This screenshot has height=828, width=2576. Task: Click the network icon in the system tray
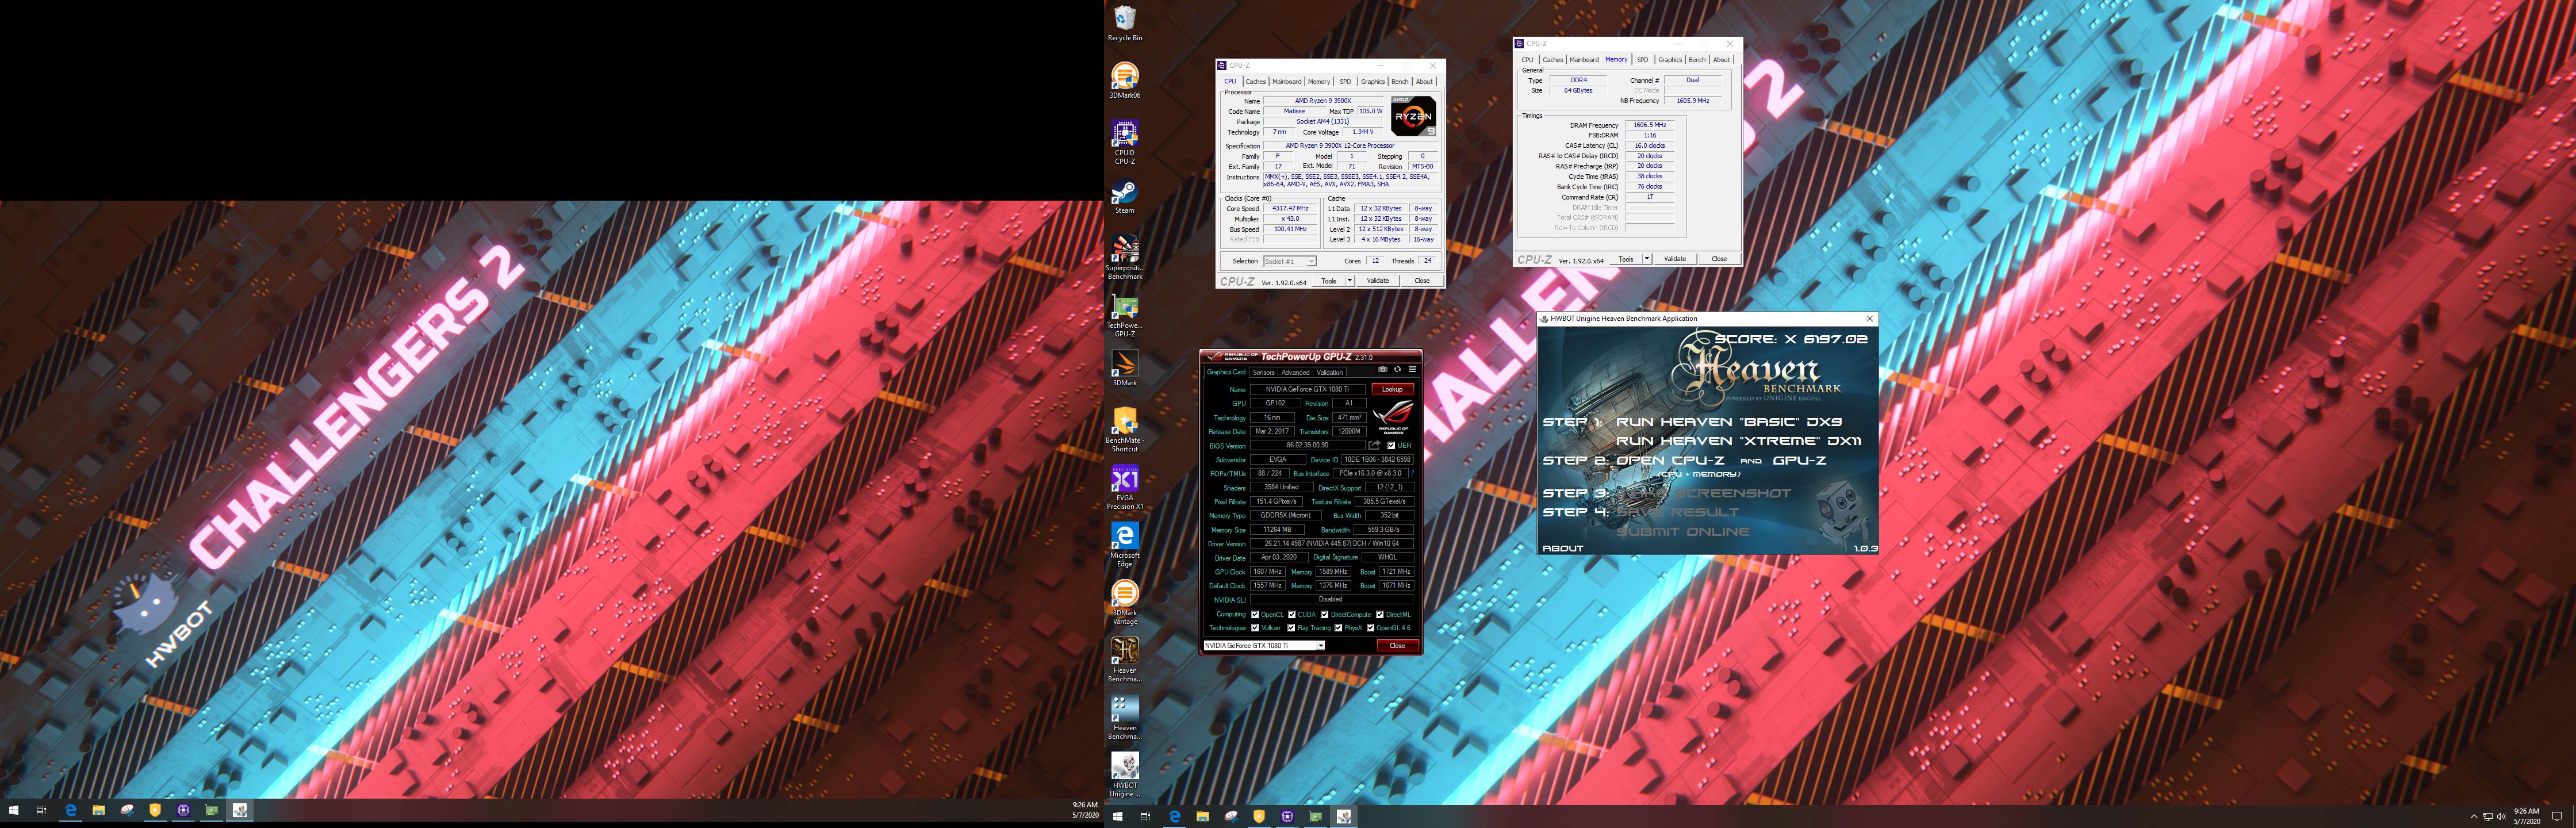pos(2487,817)
